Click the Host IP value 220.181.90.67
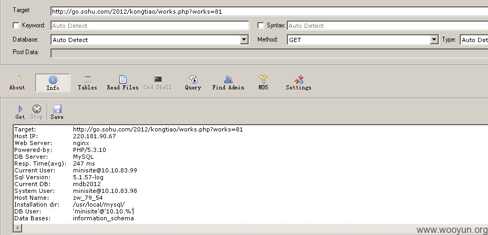The height and width of the screenshot is (235, 488). [x=95, y=136]
